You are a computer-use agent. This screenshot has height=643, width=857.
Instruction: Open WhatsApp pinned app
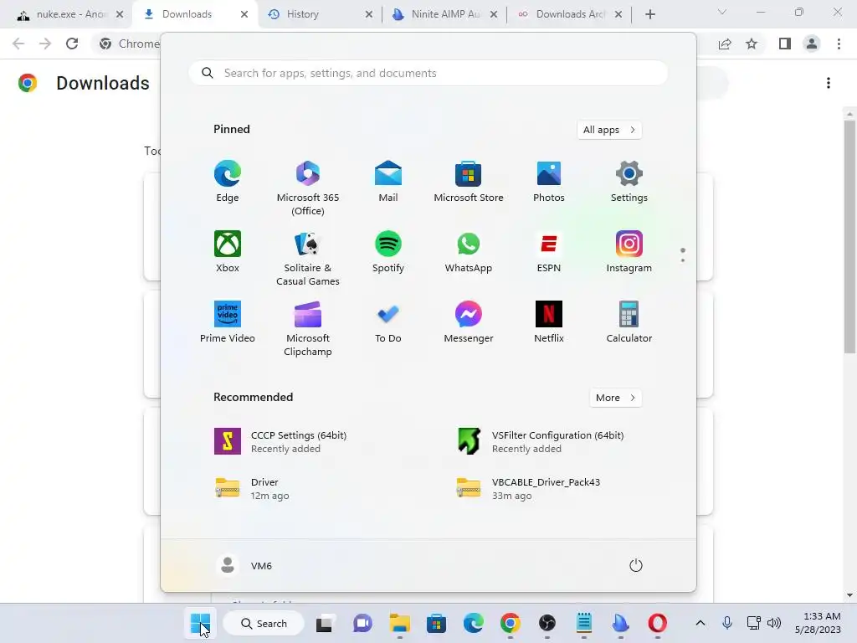click(x=469, y=251)
